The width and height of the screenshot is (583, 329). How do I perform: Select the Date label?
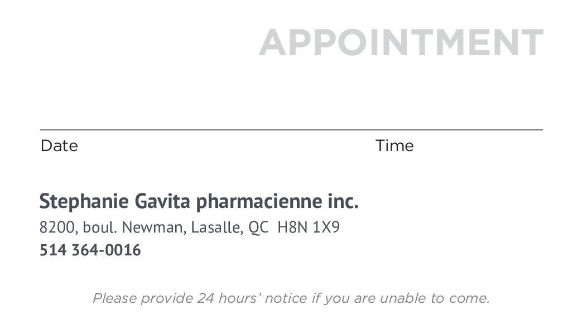pos(59,146)
